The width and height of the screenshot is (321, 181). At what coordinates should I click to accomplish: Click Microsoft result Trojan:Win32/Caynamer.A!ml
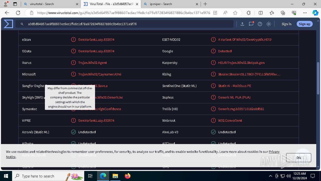click(x=100, y=74)
